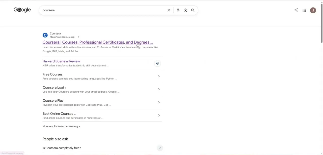The width and height of the screenshot is (323, 155).
Task: Click the chevron beside Free Courses
Action: coord(159,76)
